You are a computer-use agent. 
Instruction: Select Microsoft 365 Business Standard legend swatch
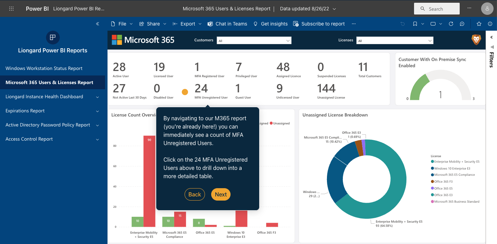pyautogui.click(x=432, y=202)
